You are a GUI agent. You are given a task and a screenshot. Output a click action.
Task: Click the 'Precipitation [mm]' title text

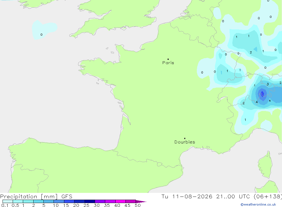click(x=29, y=196)
